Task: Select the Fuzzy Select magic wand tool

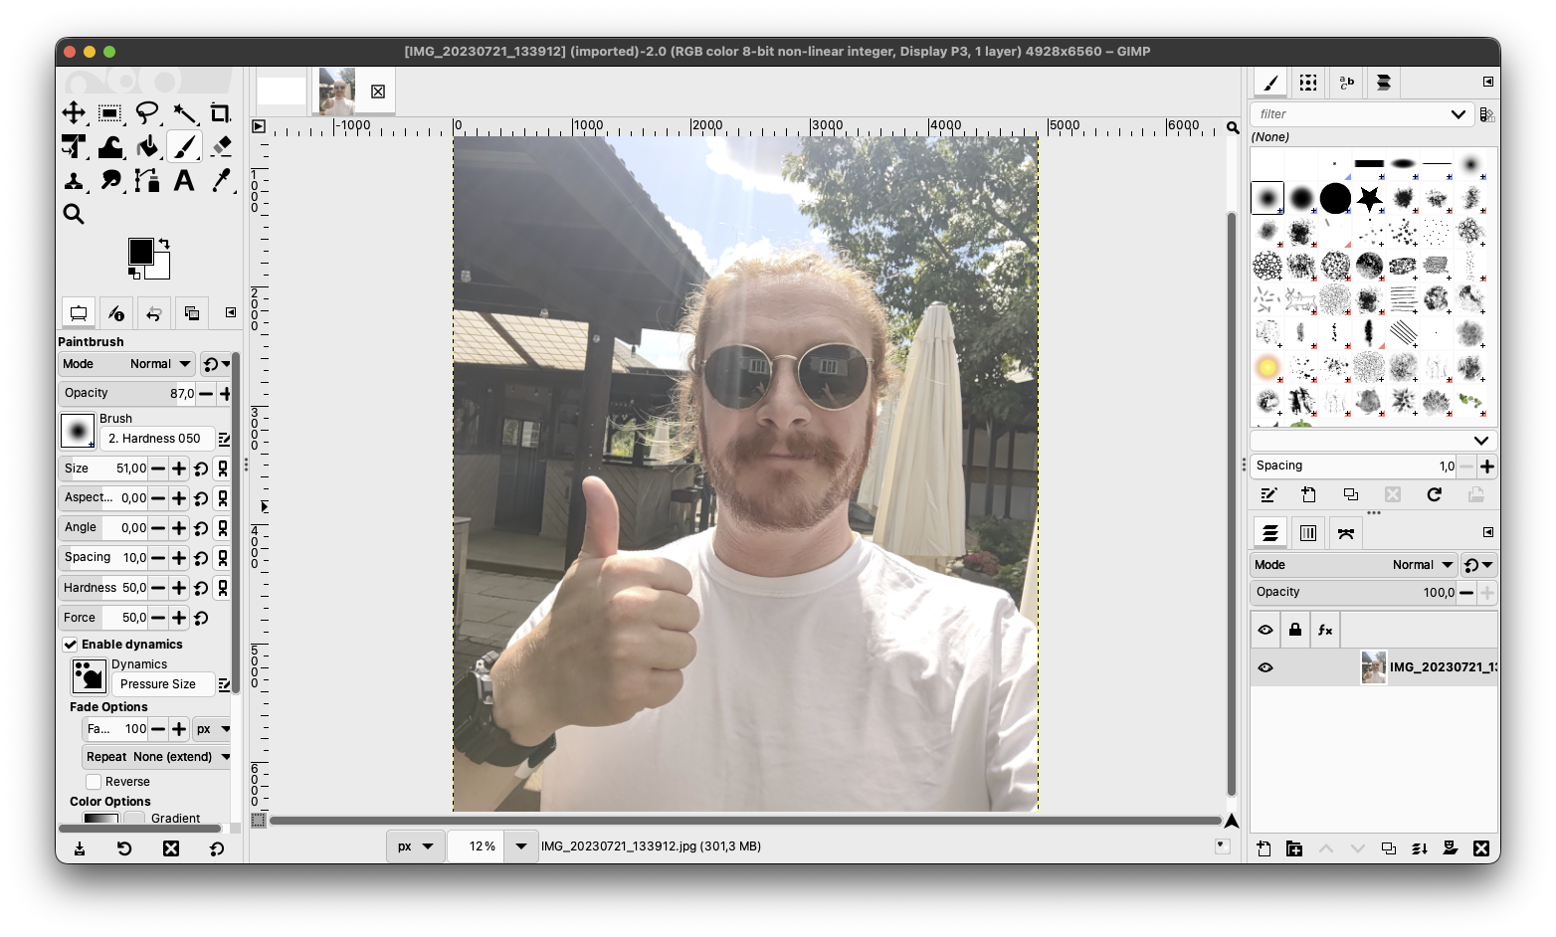Action: pos(184,112)
